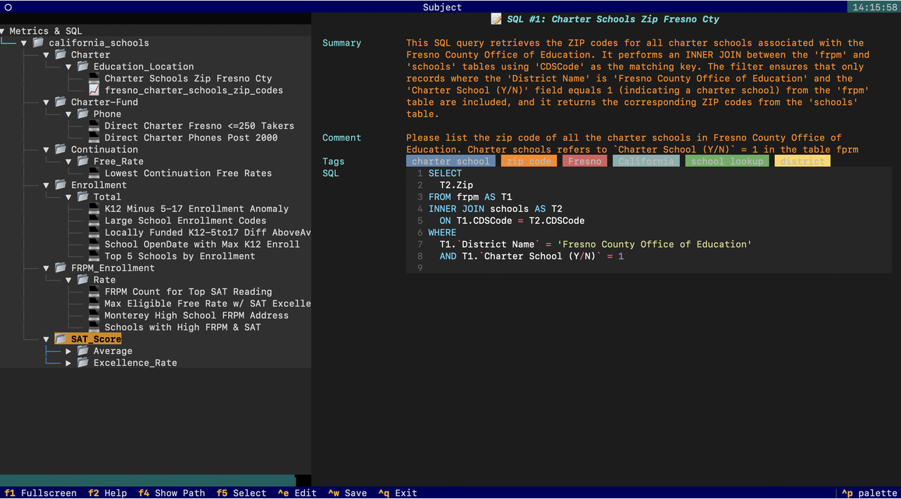This screenshot has height=499, width=901.
Task: Collapse the Charter-Fund folder arrow
Action: click(46, 102)
